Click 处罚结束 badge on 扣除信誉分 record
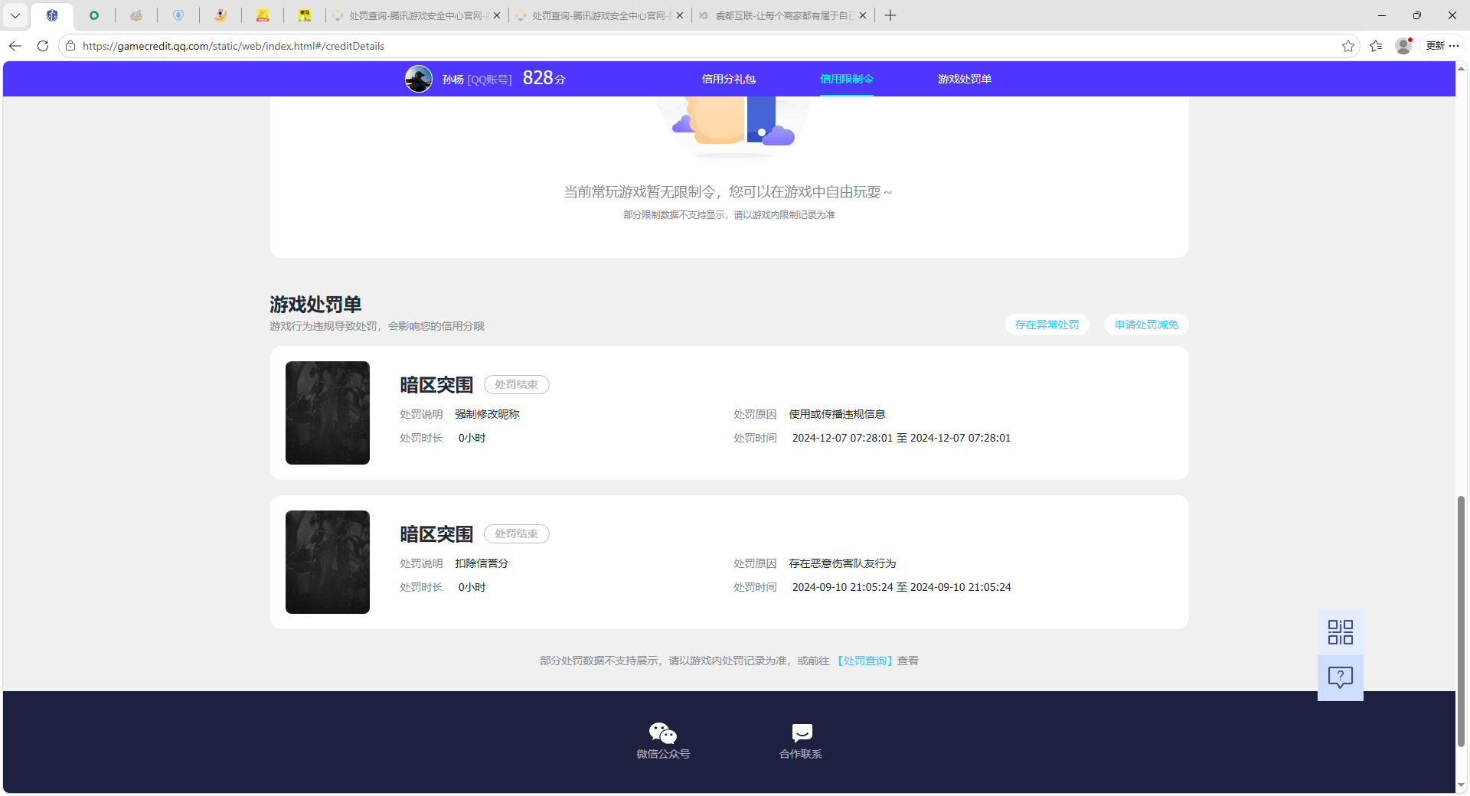The image size is (1470, 796). tap(517, 533)
